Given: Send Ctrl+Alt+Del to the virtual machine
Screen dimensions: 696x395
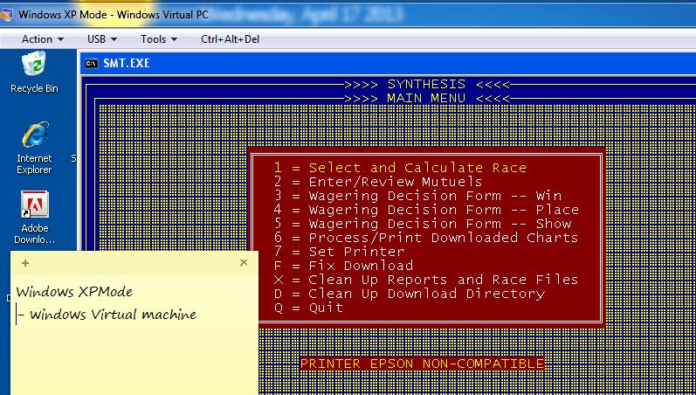Looking at the screenshot, I should pos(230,39).
